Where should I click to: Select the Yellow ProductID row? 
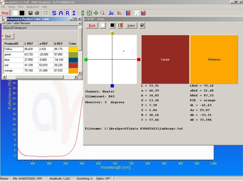[13, 49]
